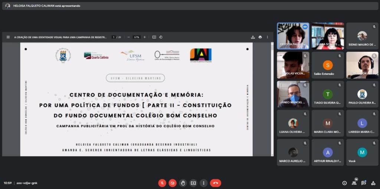The width and height of the screenshot is (380, 189).
Task: Print the PDF document
Action: click(x=260, y=37)
